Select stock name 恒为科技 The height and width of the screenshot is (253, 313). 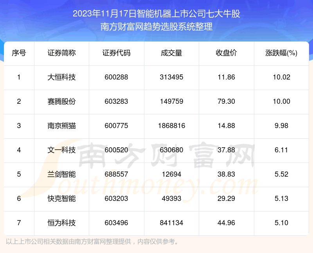pos(61,223)
